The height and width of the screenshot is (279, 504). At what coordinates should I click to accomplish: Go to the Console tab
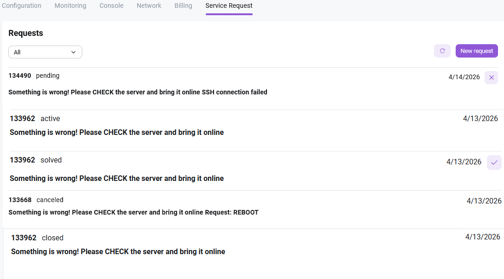(x=111, y=6)
